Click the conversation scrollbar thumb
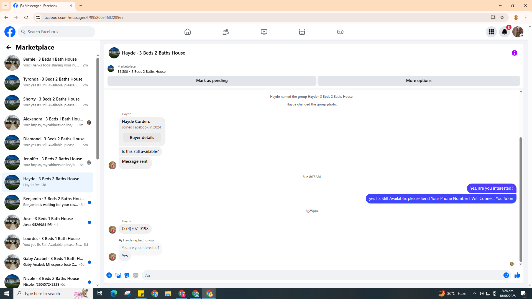This screenshot has width=532, height=299. click(521, 199)
